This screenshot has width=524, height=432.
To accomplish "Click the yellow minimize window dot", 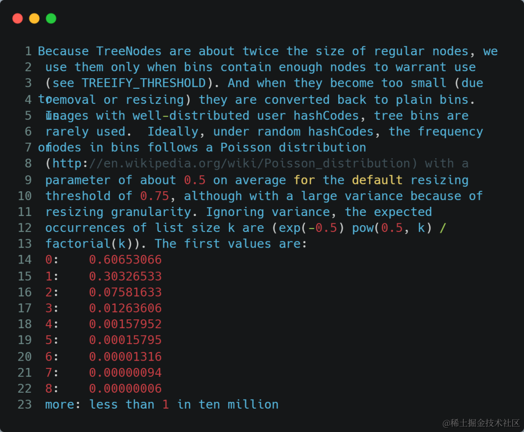I will point(34,18).
